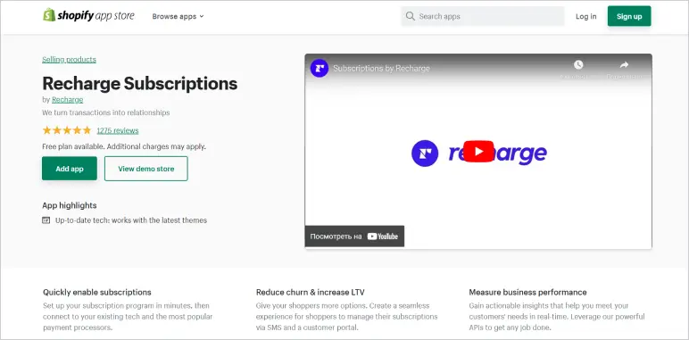Image resolution: width=689 pixels, height=340 pixels.
Task: Click the App highlights heading
Action: (x=70, y=205)
